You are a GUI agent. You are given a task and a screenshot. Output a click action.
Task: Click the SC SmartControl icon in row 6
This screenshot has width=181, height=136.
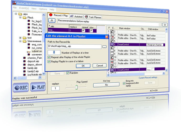click(112, 44)
